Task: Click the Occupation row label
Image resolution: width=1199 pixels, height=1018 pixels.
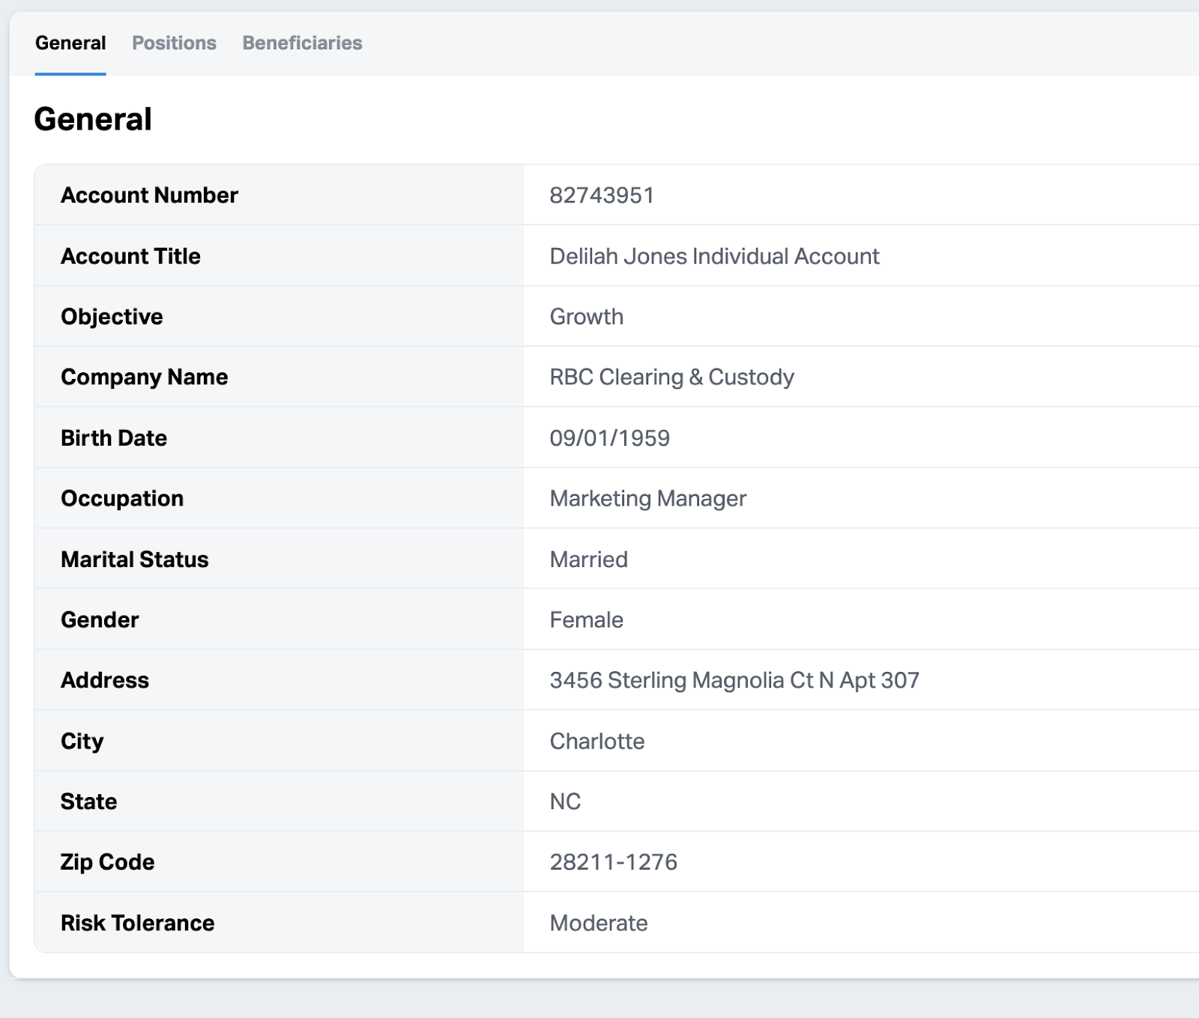Action: [122, 499]
